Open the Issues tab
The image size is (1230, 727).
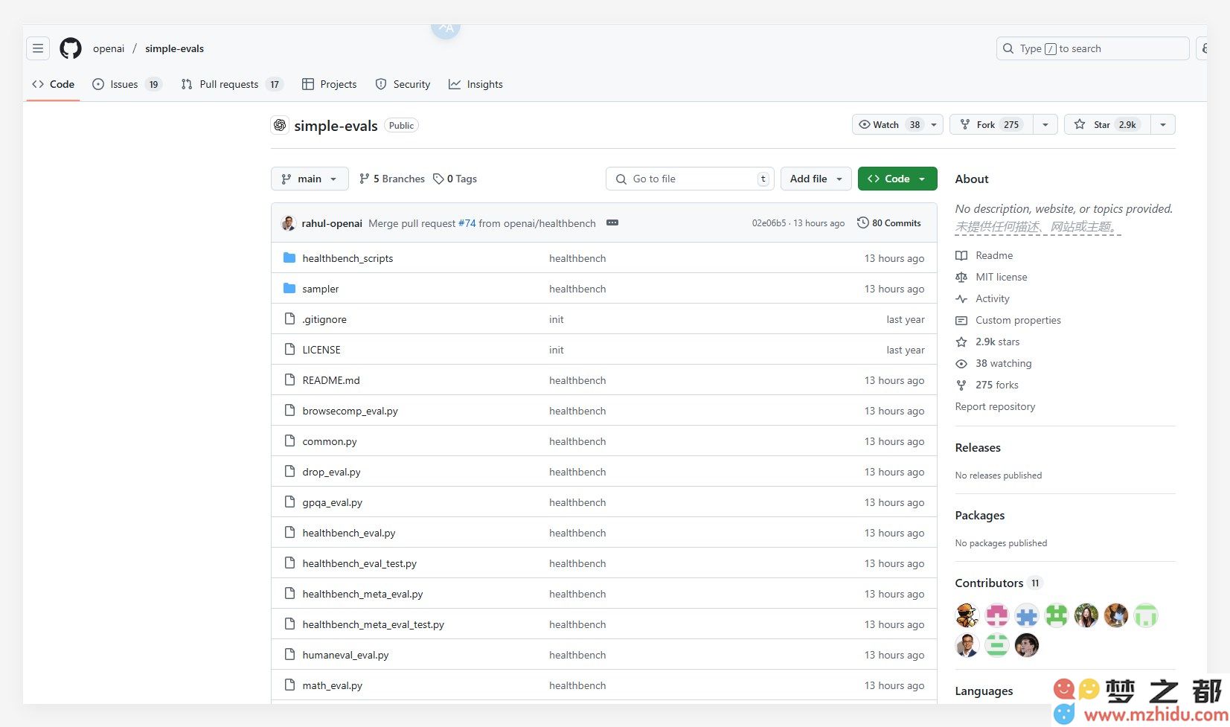coord(126,84)
